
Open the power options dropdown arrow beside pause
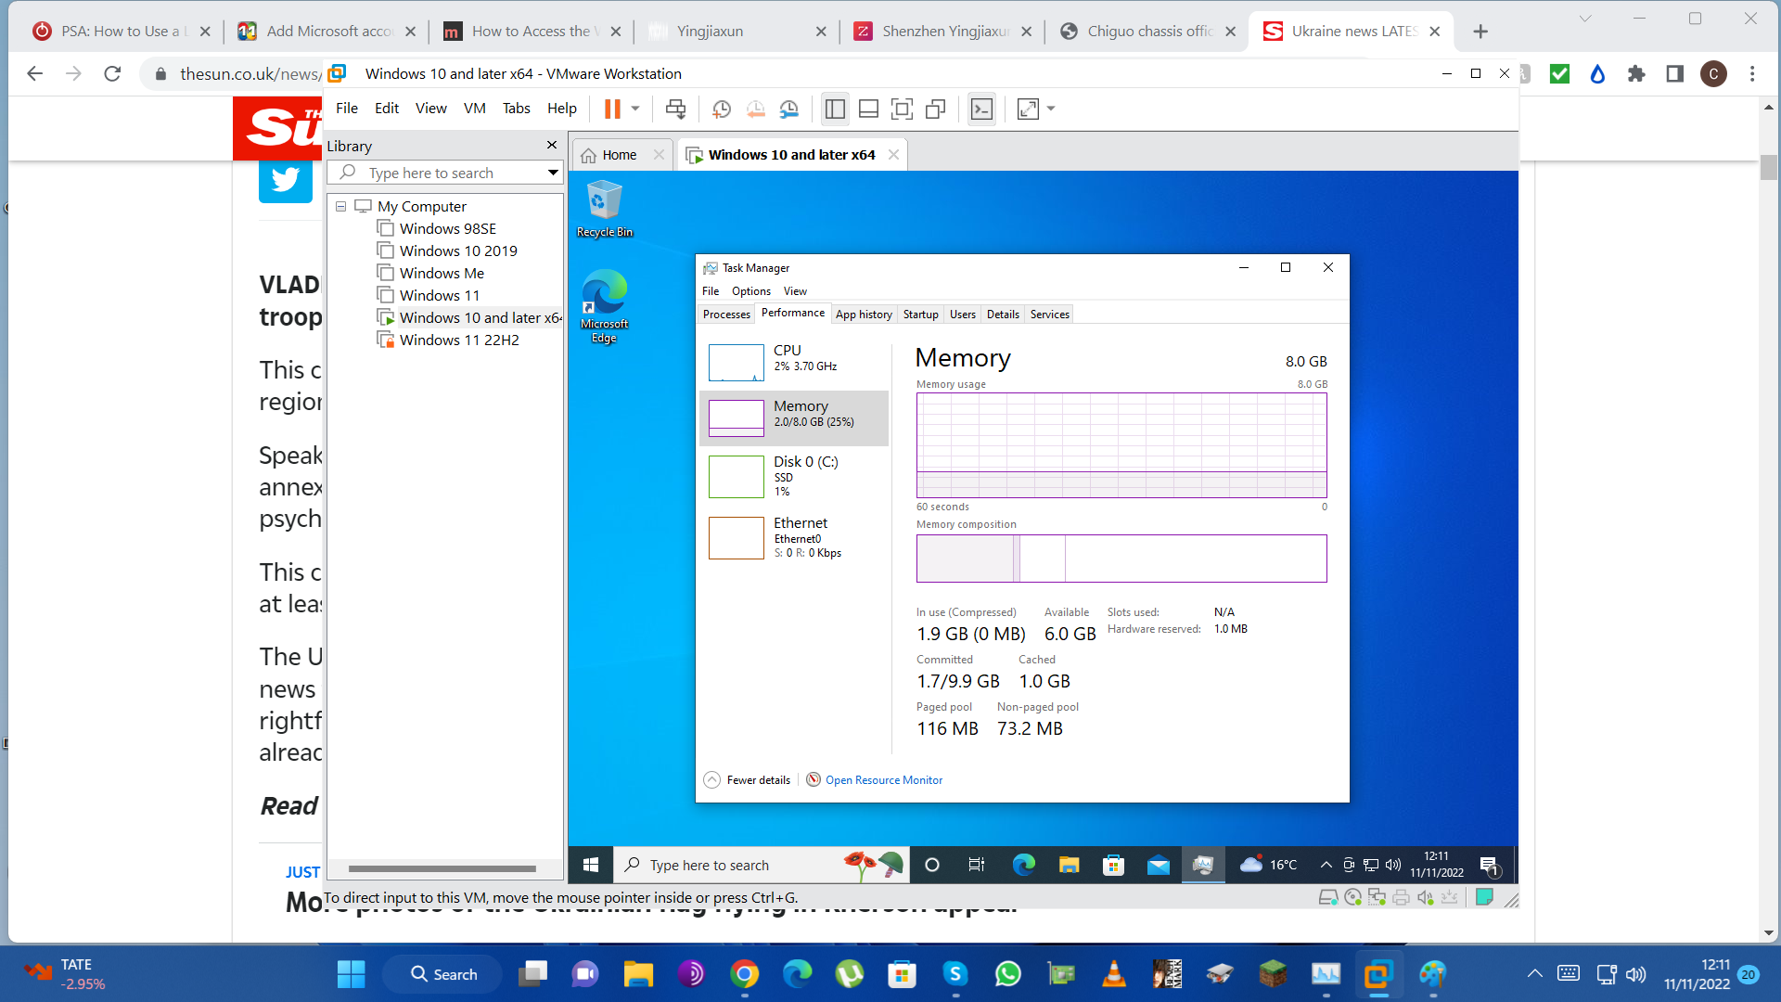click(635, 109)
